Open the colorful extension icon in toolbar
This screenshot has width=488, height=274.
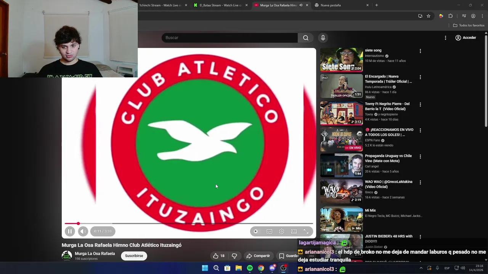(441, 16)
